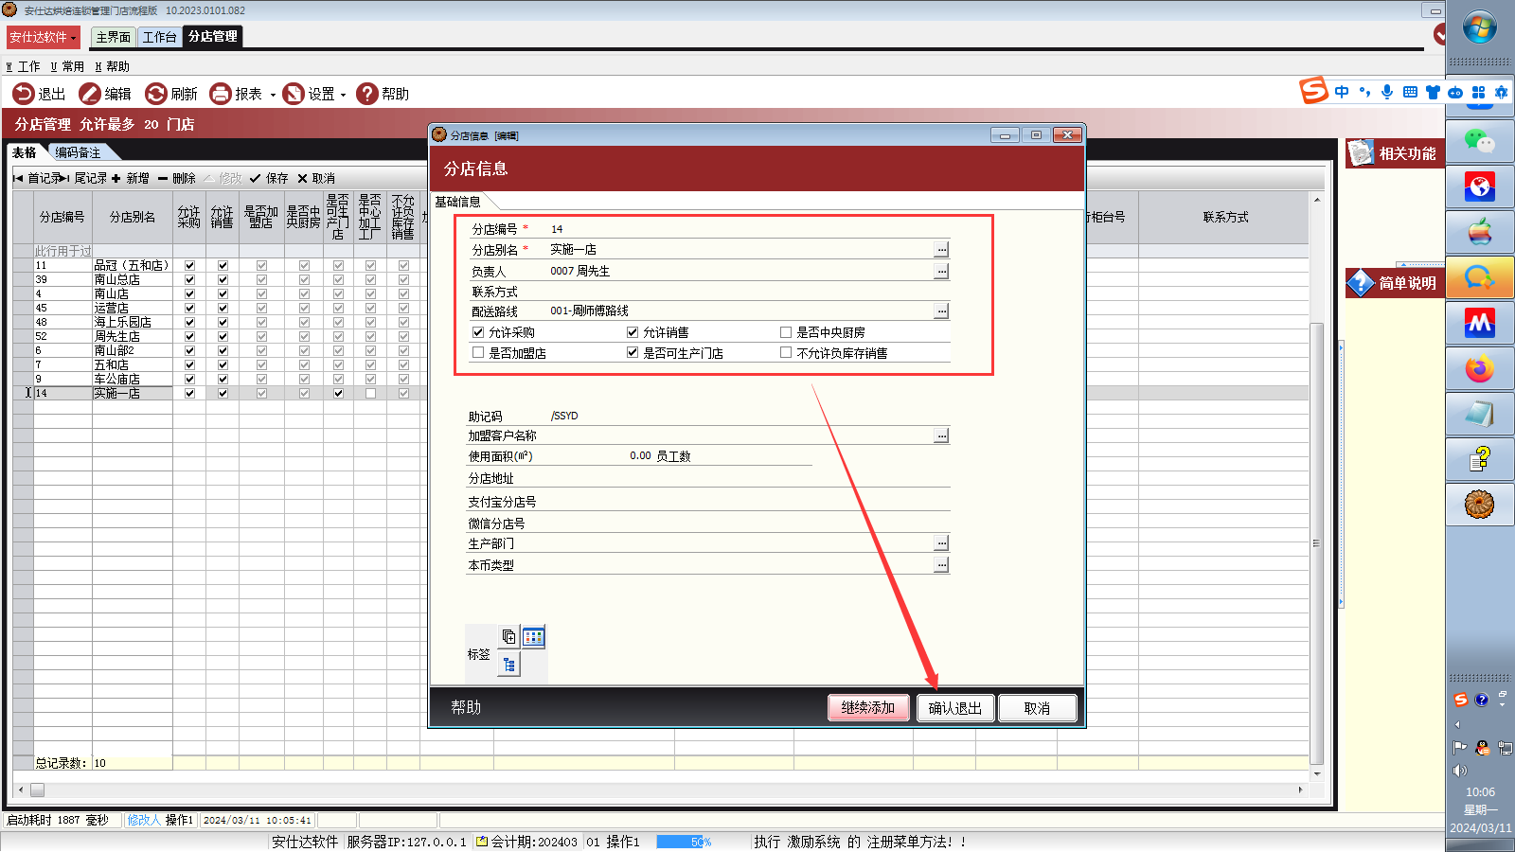Click 保存 in the grid toolbar
The height and width of the screenshot is (852, 1515).
(x=269, y=178)
